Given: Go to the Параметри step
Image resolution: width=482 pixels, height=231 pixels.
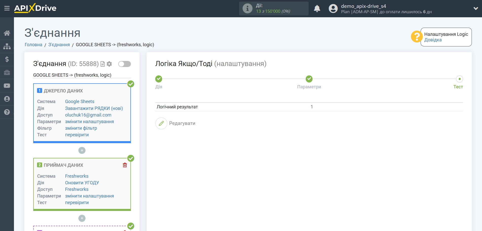Looking at the screenshot, I should point(309,79).
